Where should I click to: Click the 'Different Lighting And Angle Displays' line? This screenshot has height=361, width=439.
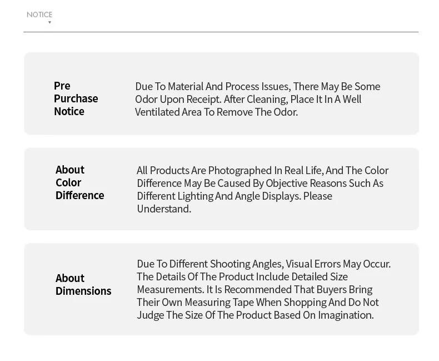tap(234, 196)
